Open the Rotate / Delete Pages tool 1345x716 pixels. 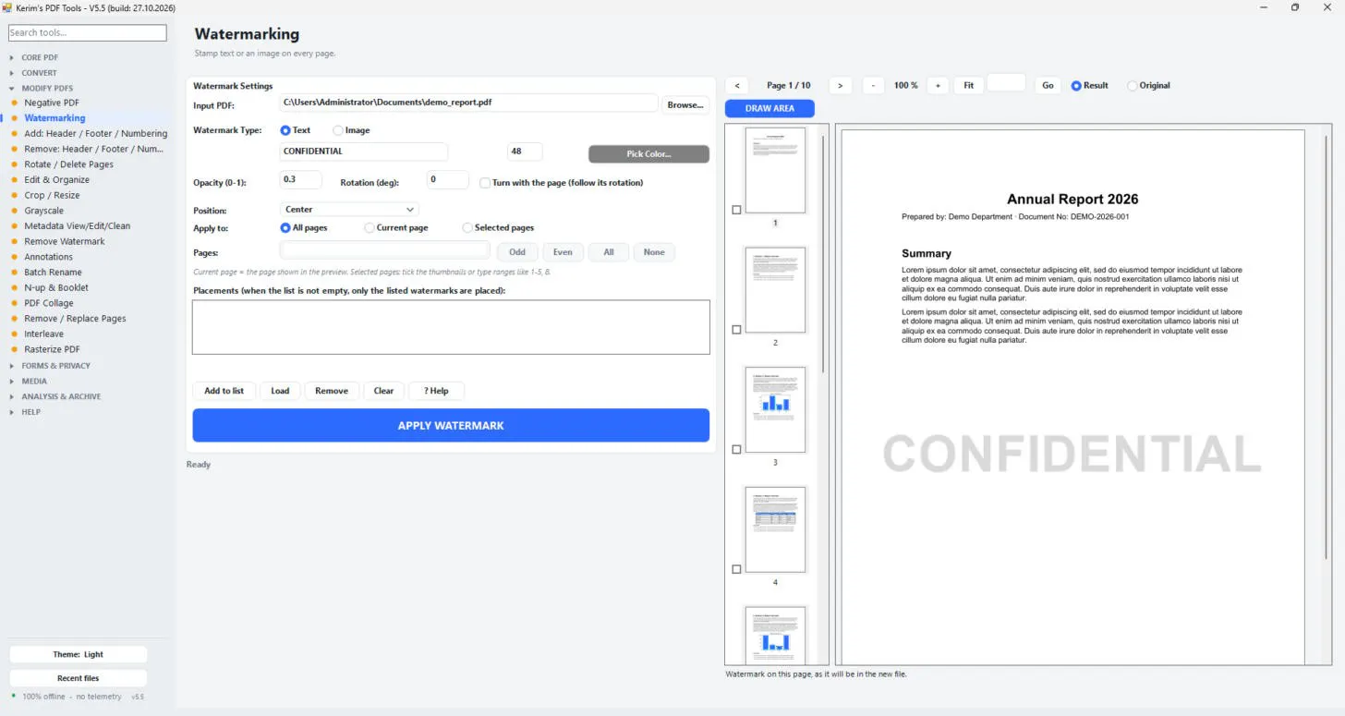pos(69,164)
